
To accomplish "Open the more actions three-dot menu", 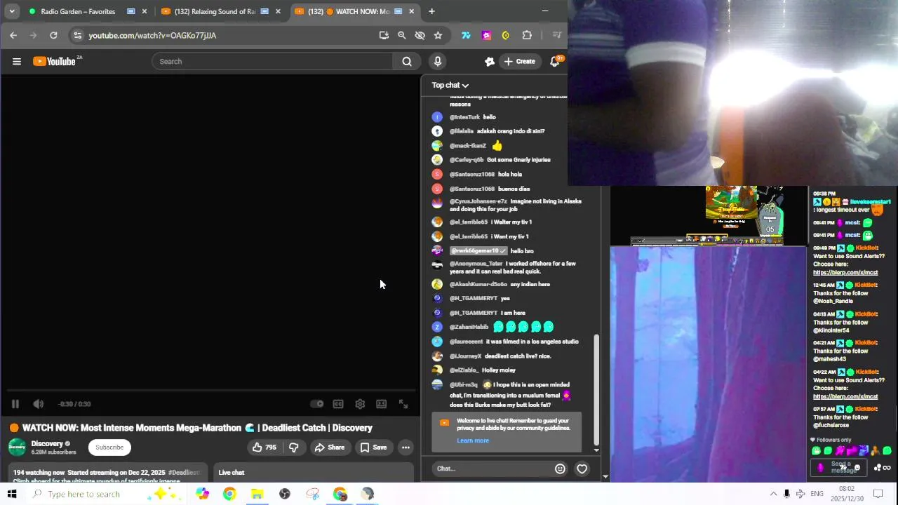I will click(406, 447).
